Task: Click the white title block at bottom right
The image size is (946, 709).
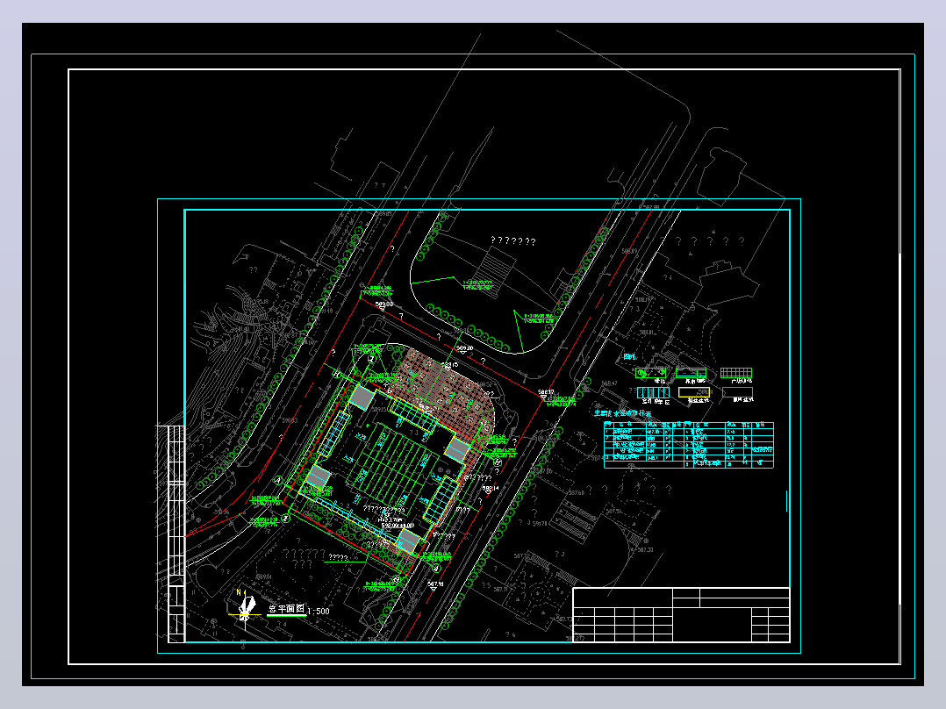Action: click(681, 615)
